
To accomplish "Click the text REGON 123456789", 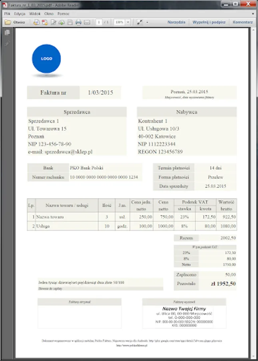I will point(160,152).
